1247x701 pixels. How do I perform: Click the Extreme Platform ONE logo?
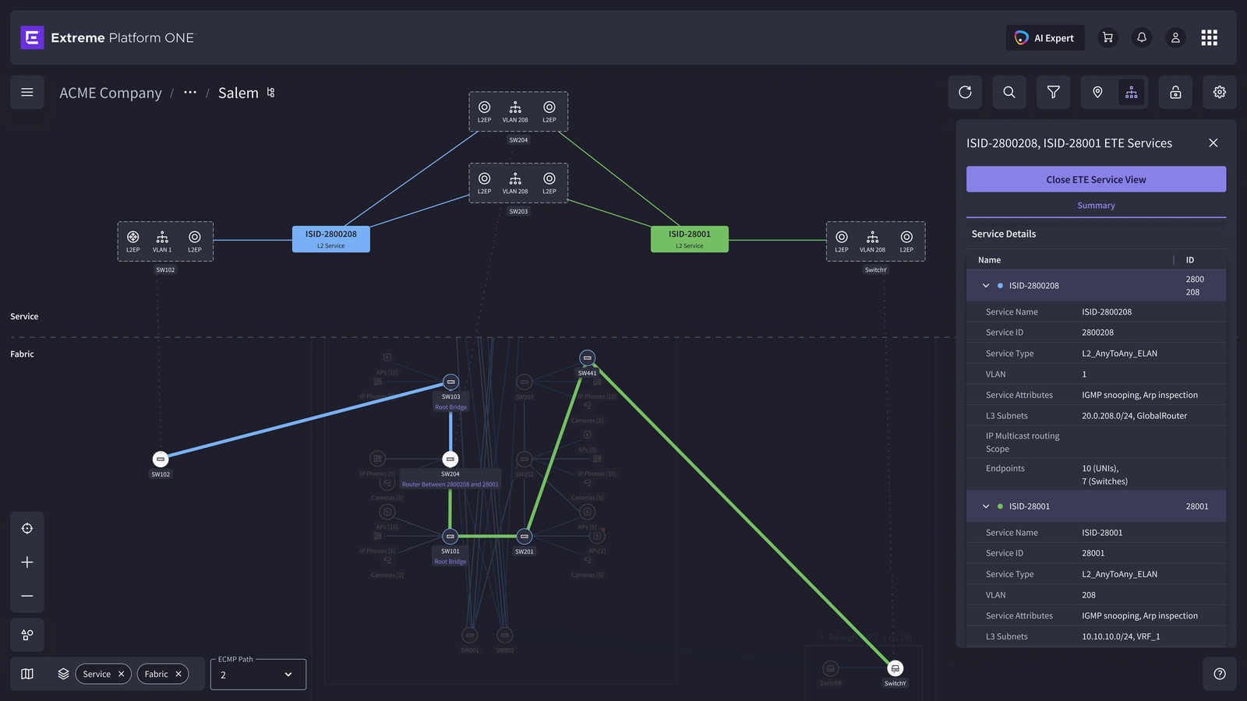[x=108, y=37]
